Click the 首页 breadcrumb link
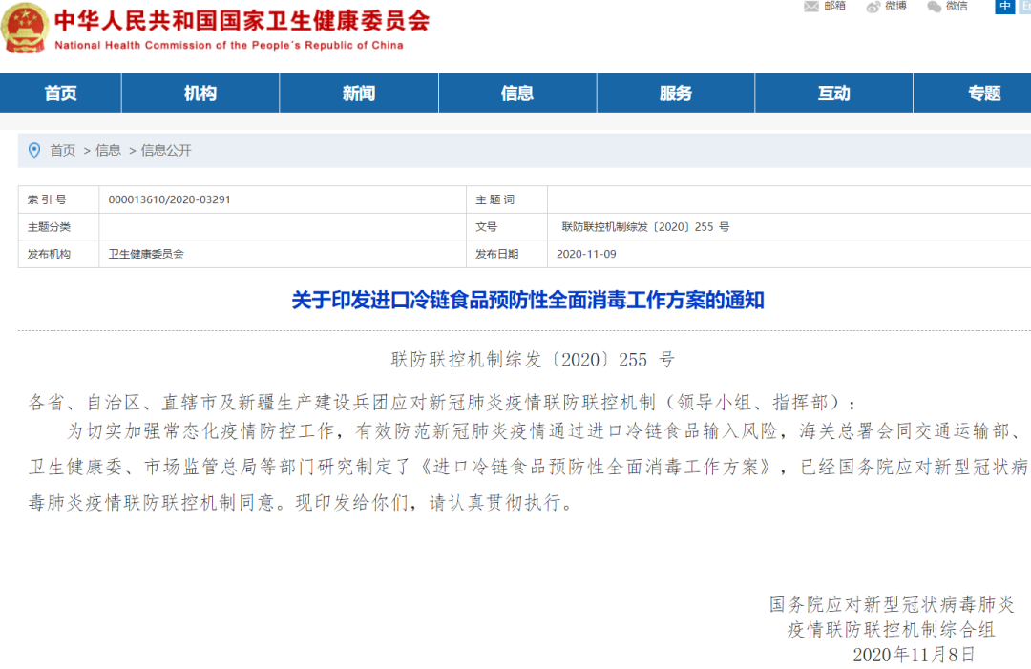 [x=63, y=150]
